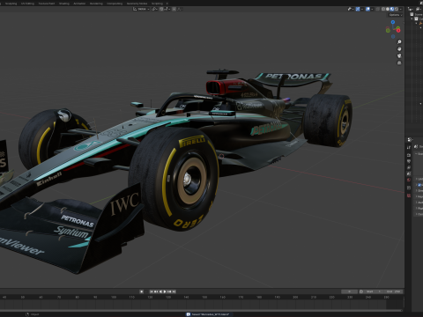The width and height of the screenshot is (423, 317).
Task: Select rendered viewport shading
Action: (397, 9)
